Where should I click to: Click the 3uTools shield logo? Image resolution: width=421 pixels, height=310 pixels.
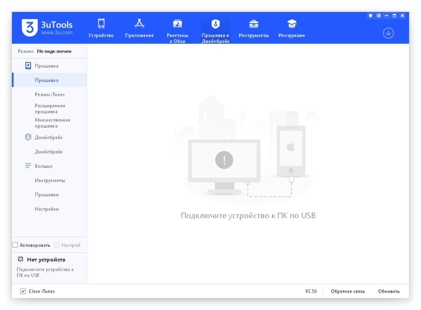30,28
